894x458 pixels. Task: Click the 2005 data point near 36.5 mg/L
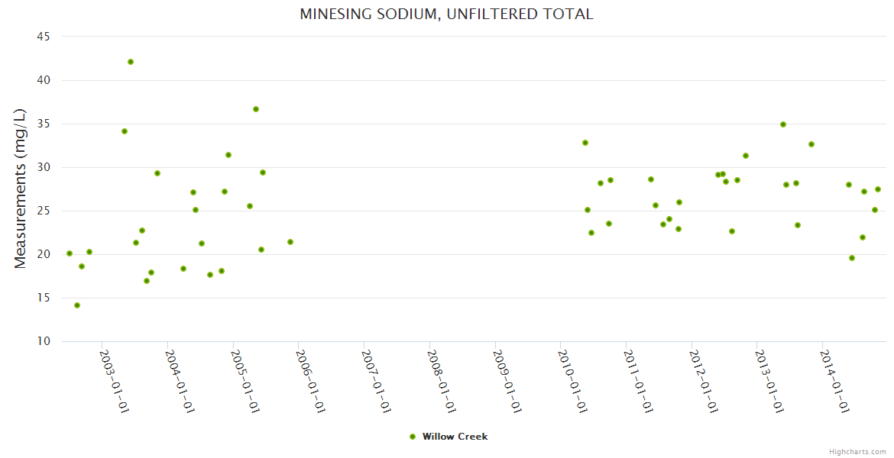[256, 109]
